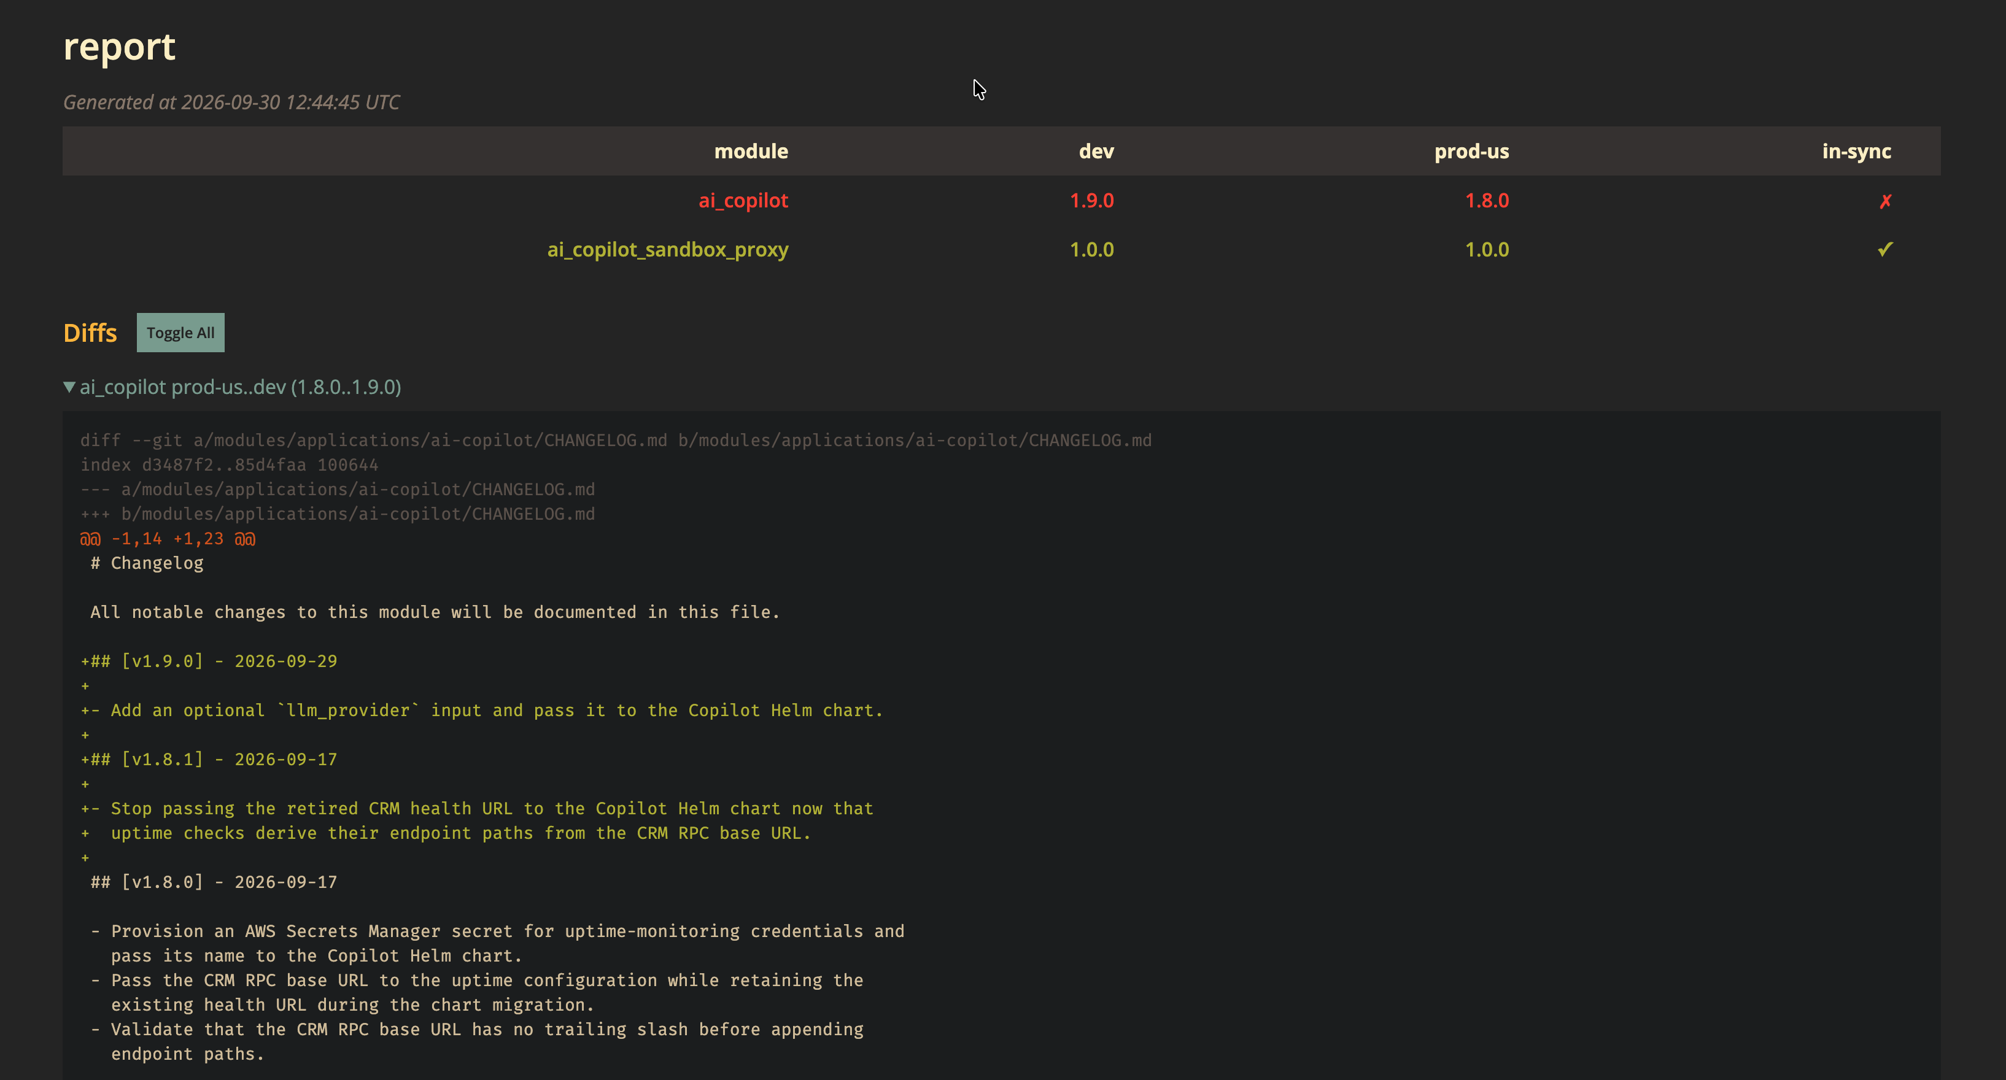Click the '+++ b/modules' file path line
The width and height of the screenshot is (2006, 1080).
click(337, 514)
